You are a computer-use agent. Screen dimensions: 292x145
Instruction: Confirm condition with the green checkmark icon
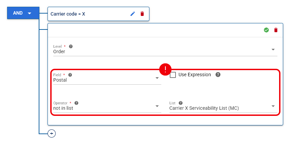266,30
